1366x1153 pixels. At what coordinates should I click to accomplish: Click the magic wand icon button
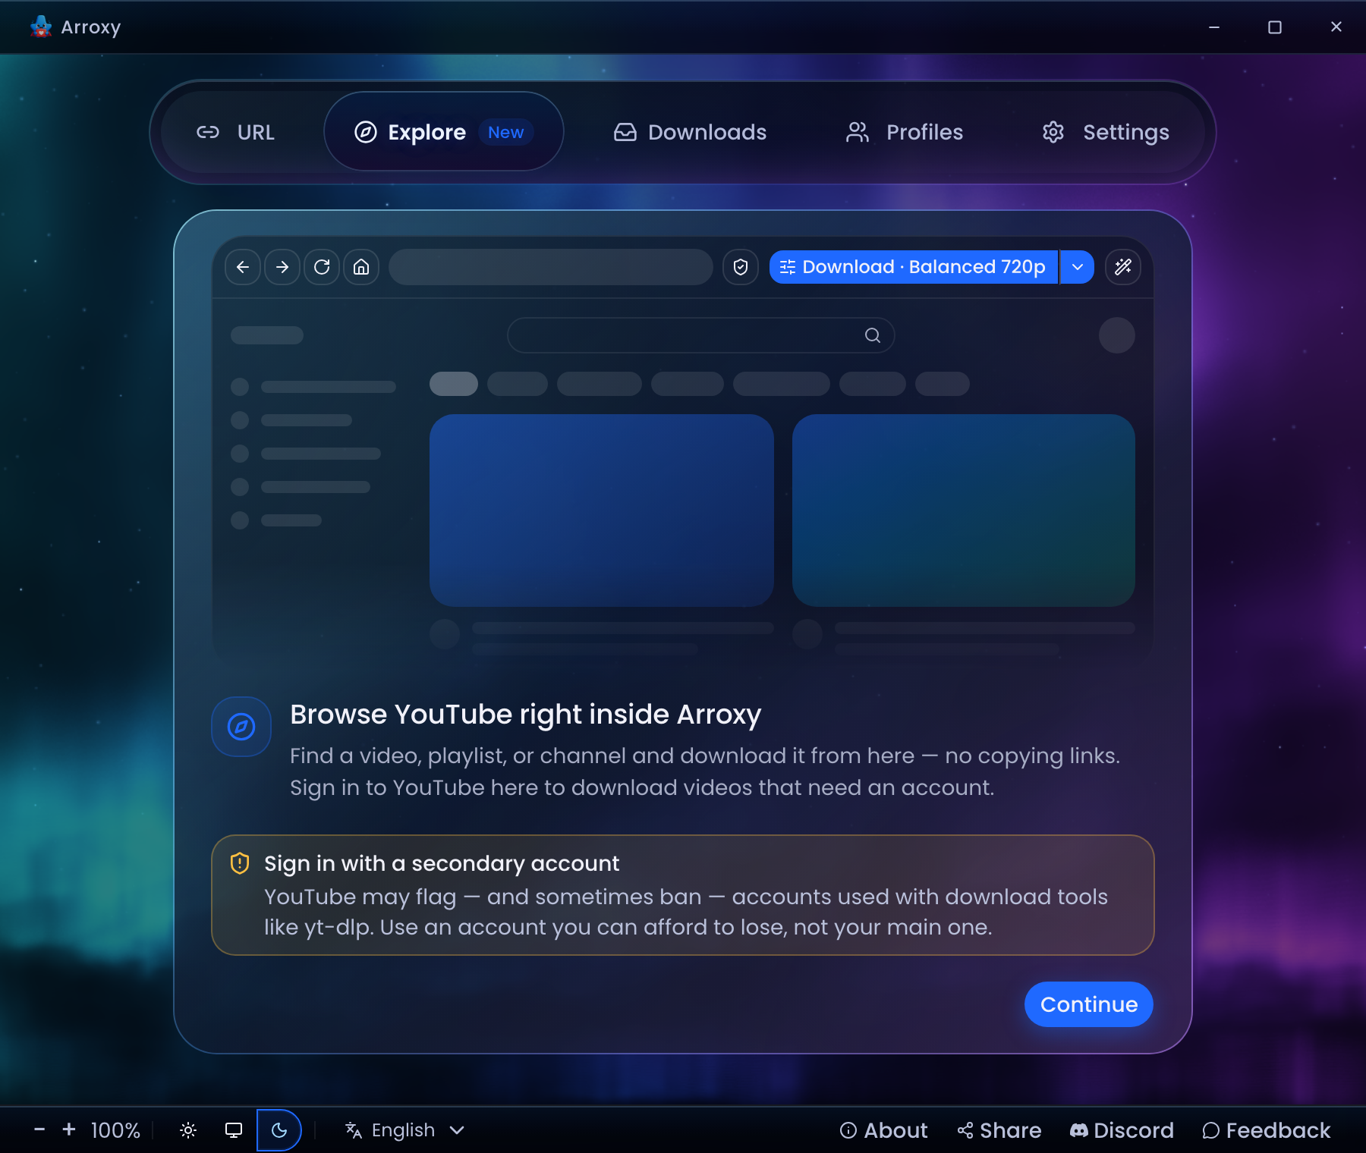point(1123,267)
